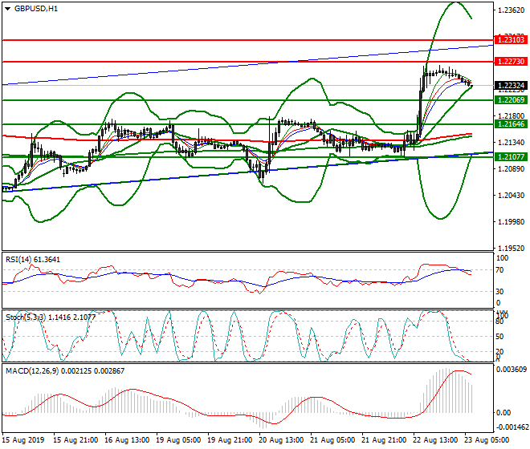Click the 15 Aug 2019 time label
This screenshot has height=449, width=530.
tap(23, 440)
